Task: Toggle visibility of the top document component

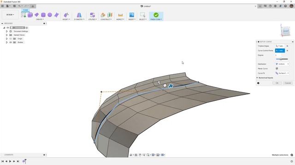Action: click(8, 27)
